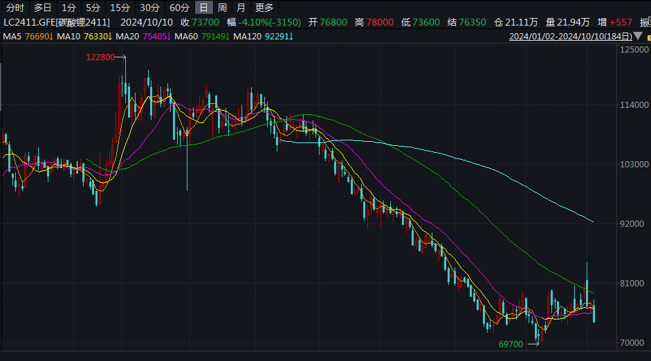Click the 122800 high price marker
The width and height of the screenshot is (651, 361).
(100, 58)
